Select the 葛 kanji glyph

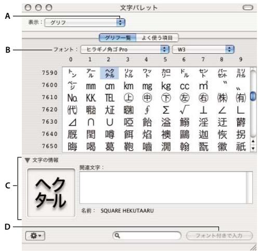[x=110, y=147]
